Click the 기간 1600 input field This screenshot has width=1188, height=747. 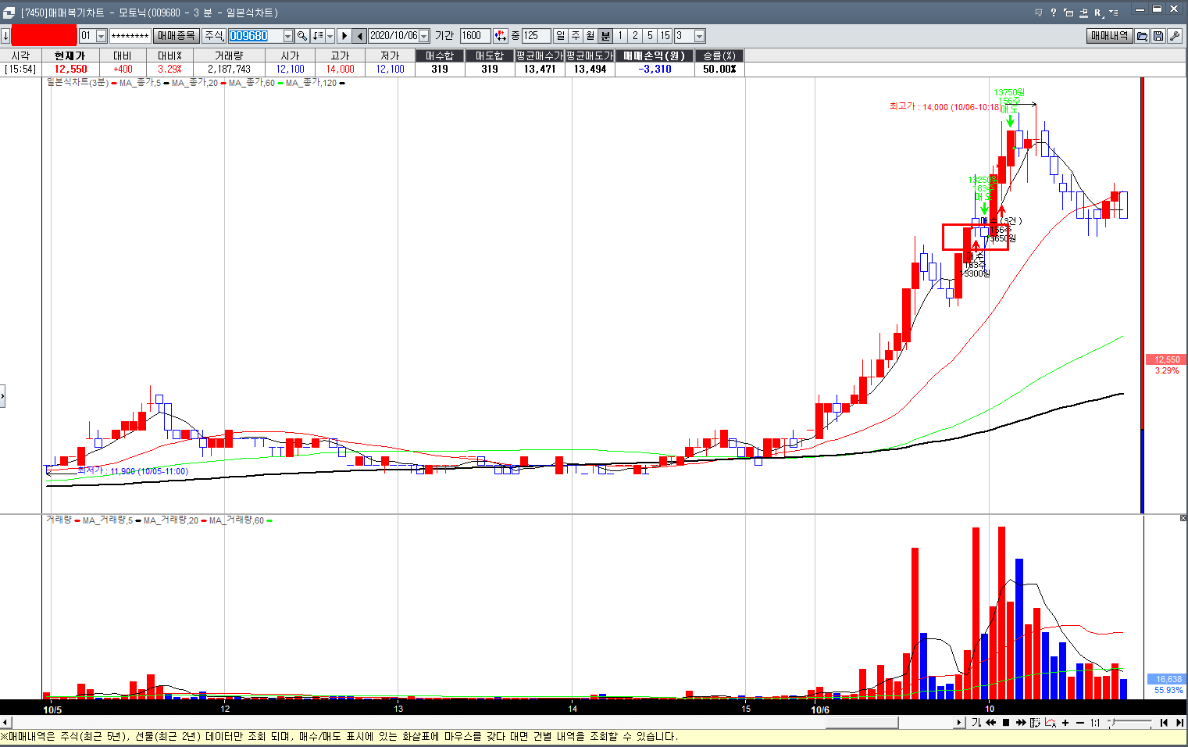point(475,36)
